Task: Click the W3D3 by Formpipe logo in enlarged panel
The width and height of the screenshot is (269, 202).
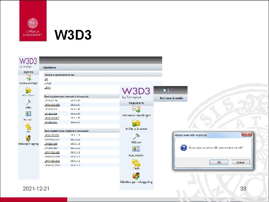Action: coord(136,93)
